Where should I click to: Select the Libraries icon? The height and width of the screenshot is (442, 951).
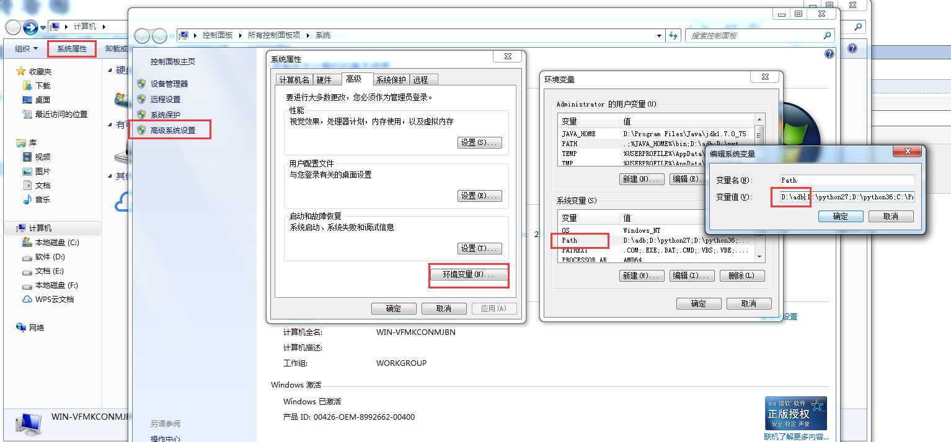tap(20, 142)
